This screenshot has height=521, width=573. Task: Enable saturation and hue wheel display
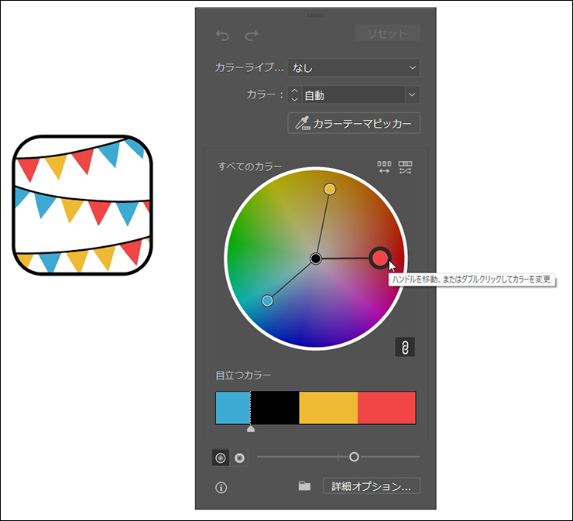pyautogui.click(x=221, y=458)
